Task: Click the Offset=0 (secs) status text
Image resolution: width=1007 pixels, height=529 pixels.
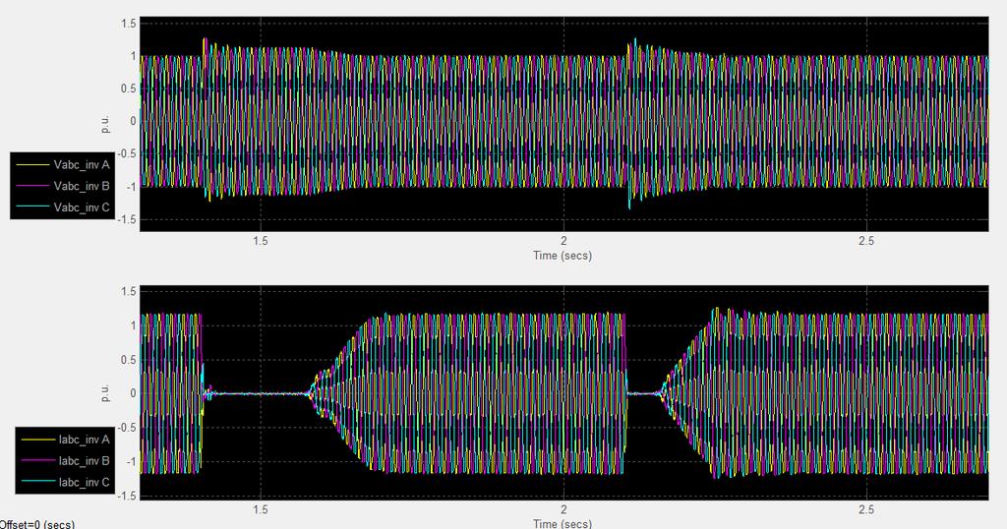Action: (x=37, y=524)
